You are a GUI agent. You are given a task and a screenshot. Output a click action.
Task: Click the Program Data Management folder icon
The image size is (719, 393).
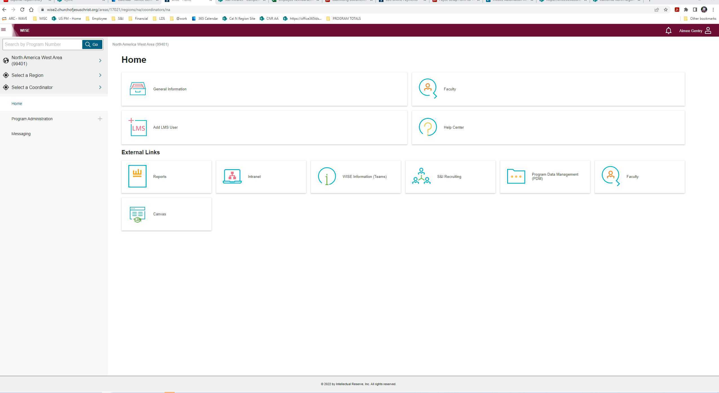[516, 177]
